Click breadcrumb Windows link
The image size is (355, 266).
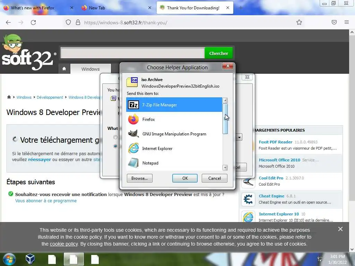coord(24,97)
